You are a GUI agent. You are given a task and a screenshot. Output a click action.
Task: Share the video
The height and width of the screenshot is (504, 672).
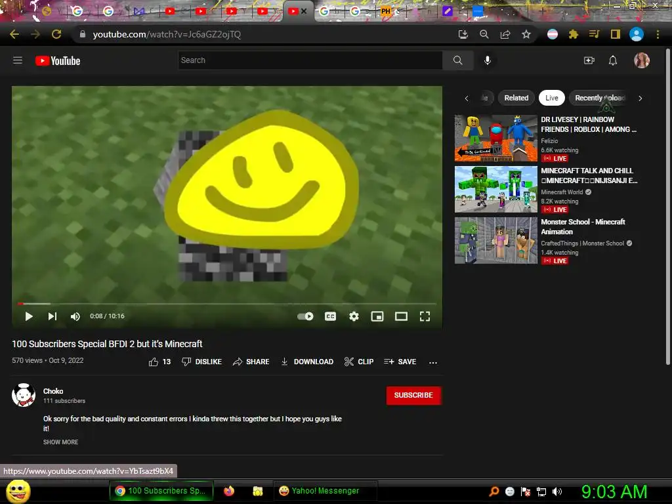(251, 362)
